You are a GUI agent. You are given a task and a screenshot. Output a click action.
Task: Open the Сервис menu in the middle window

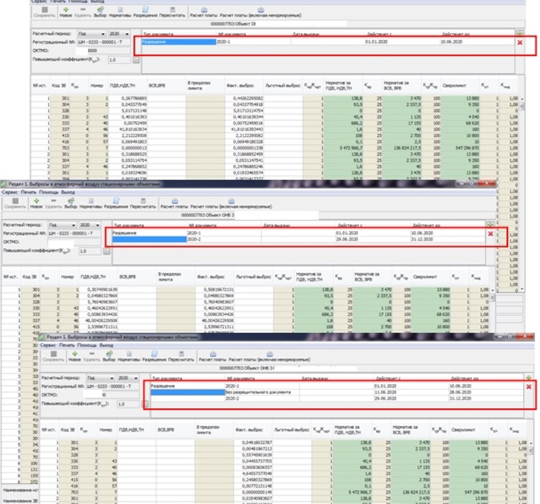(x=10, y=193)
